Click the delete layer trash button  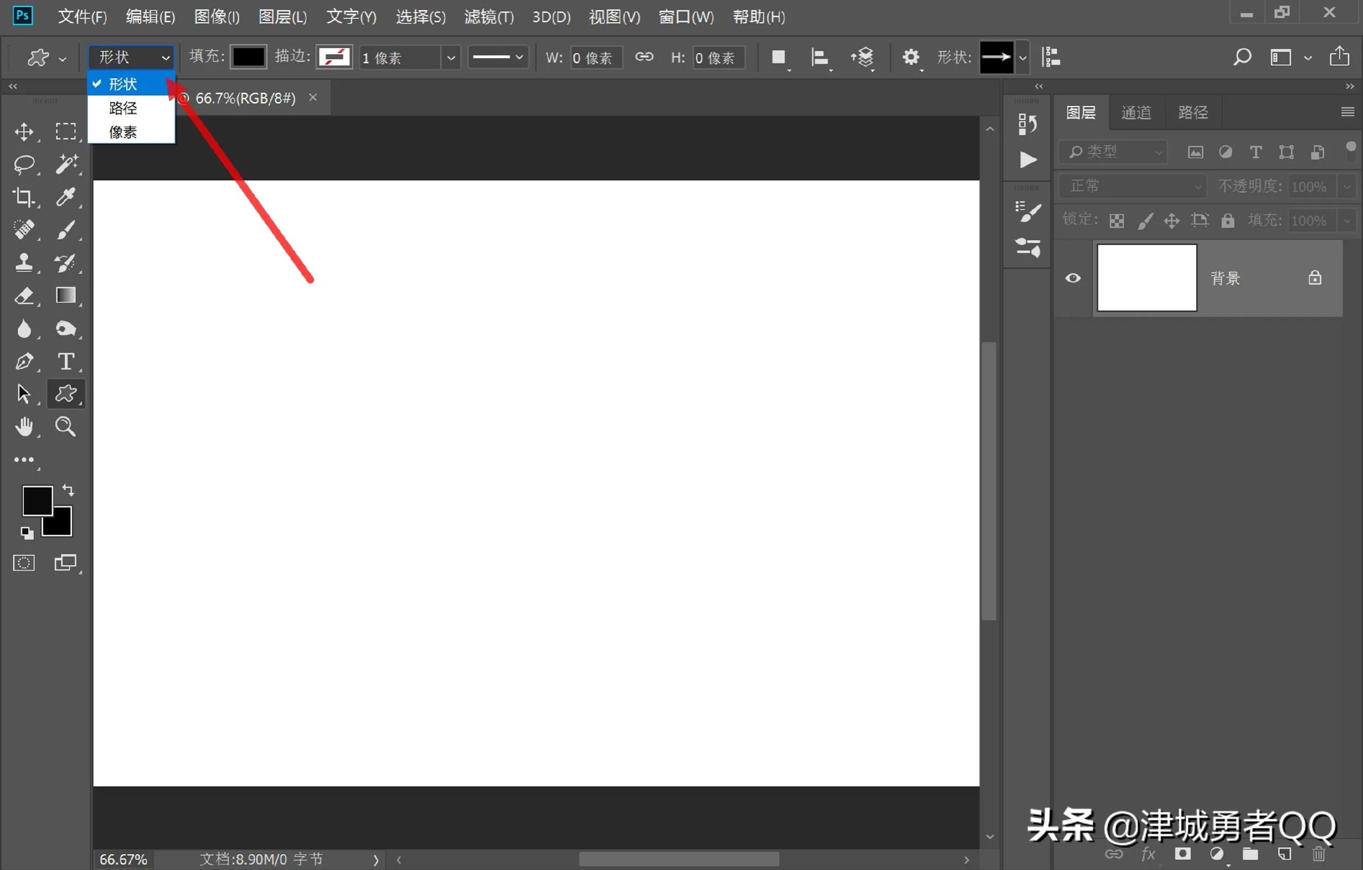point(1319,855)
